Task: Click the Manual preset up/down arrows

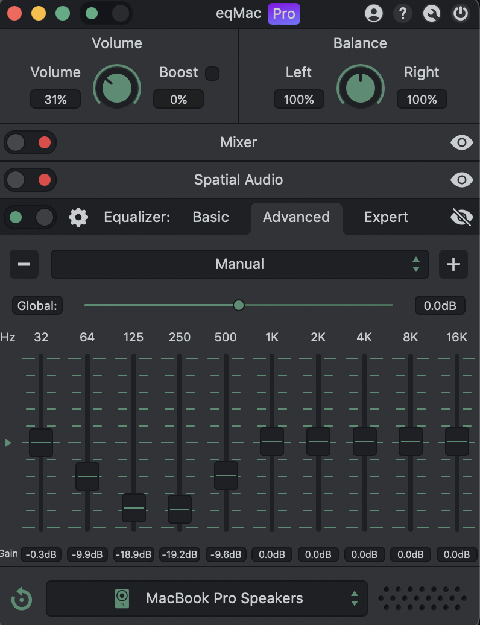Action: coord(416,264)
